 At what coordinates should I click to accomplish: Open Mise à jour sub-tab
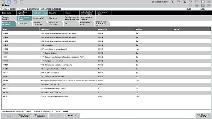[56, 18]
